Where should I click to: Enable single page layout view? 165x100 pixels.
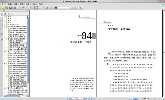130,99
